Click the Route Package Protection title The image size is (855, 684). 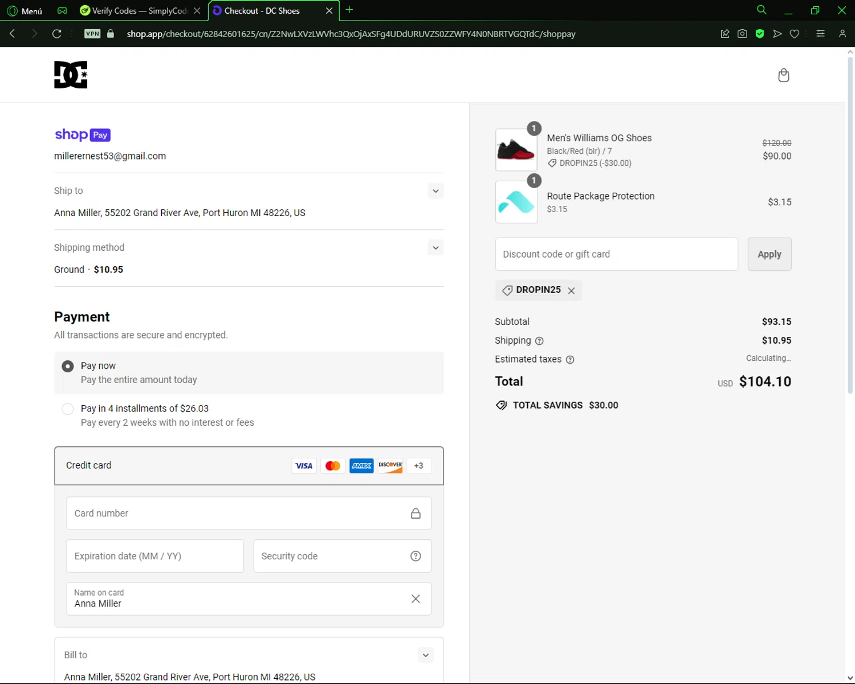(x=601, y=196)
